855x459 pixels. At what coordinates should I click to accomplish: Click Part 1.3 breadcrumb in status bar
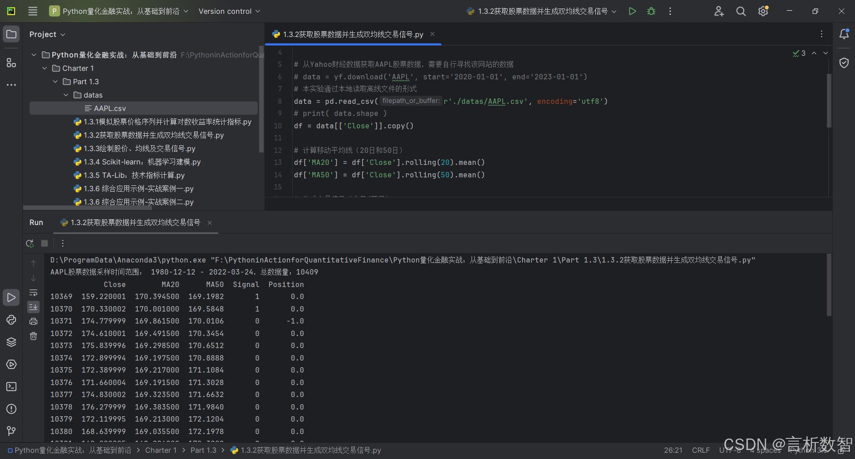204,450
